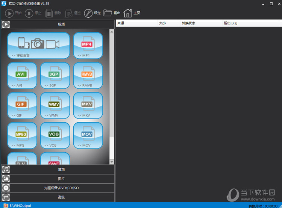Expand the 光驱设备\DVD\CD\ISO section
This screenshot has width=282, height=208.
[61, 188]
